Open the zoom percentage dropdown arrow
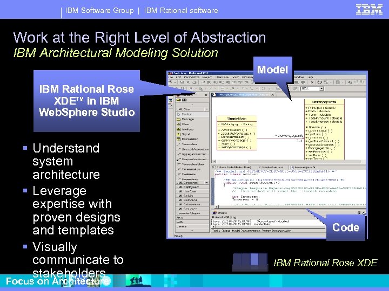Viewport: 389px width, 291px height. click(x=321, y=88)
